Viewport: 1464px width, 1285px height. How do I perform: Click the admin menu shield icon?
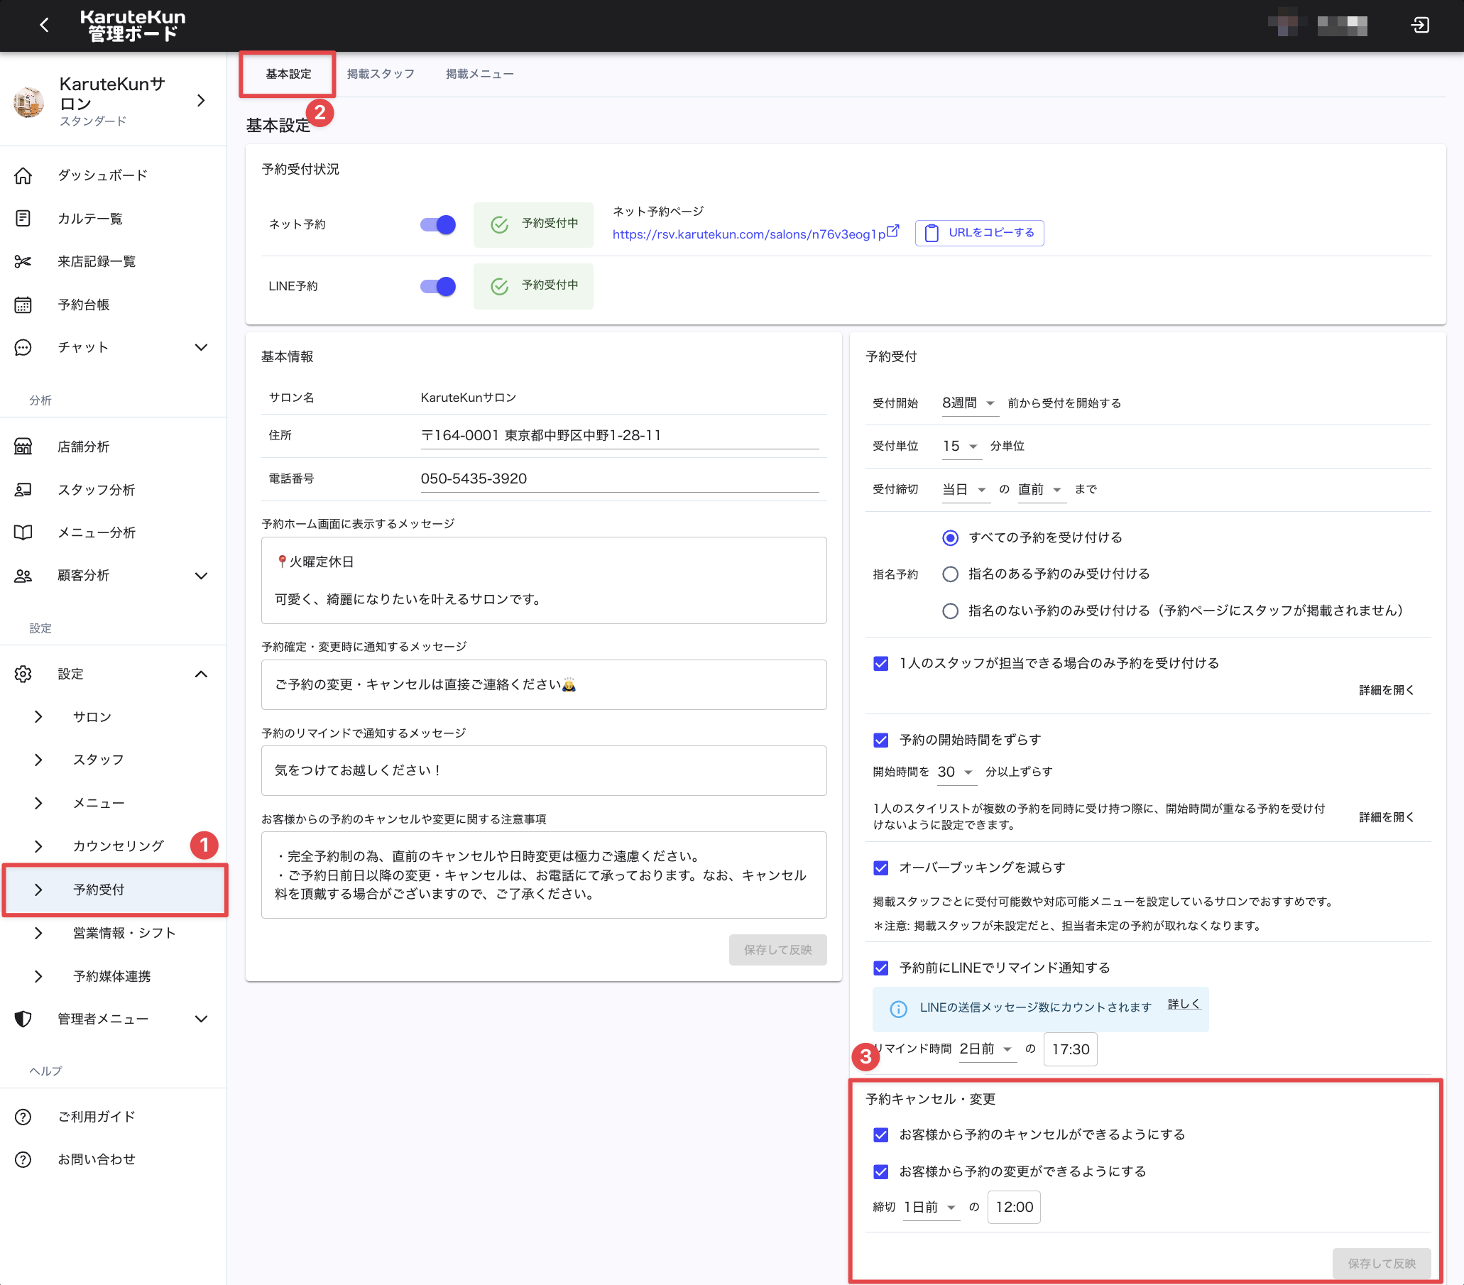click(x=23, y=1019)
